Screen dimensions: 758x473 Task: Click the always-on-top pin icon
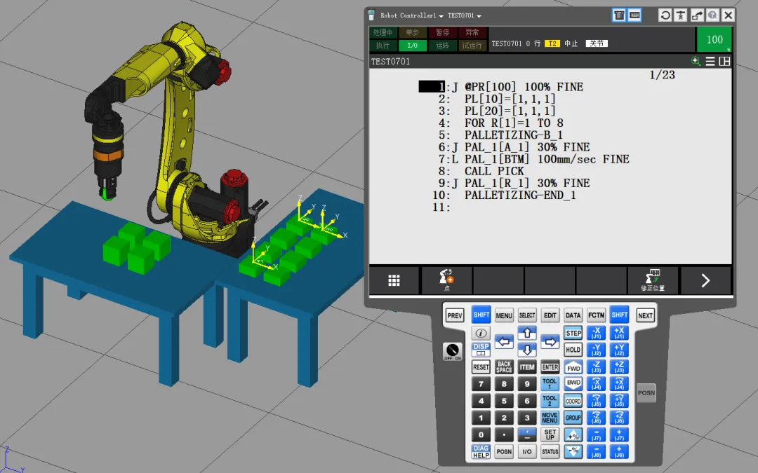[x=681, y=15]
